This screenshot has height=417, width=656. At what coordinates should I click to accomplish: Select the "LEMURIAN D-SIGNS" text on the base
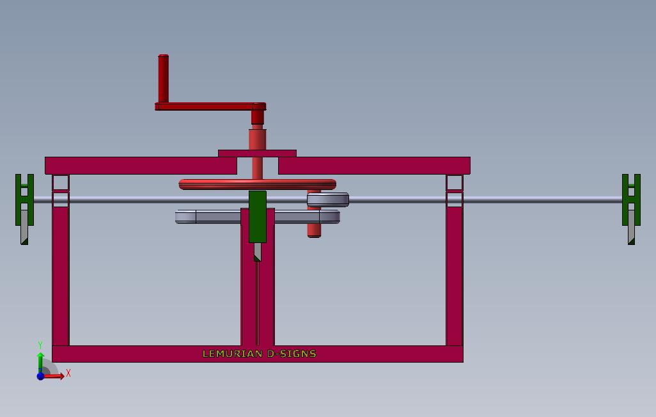[260, 354]
